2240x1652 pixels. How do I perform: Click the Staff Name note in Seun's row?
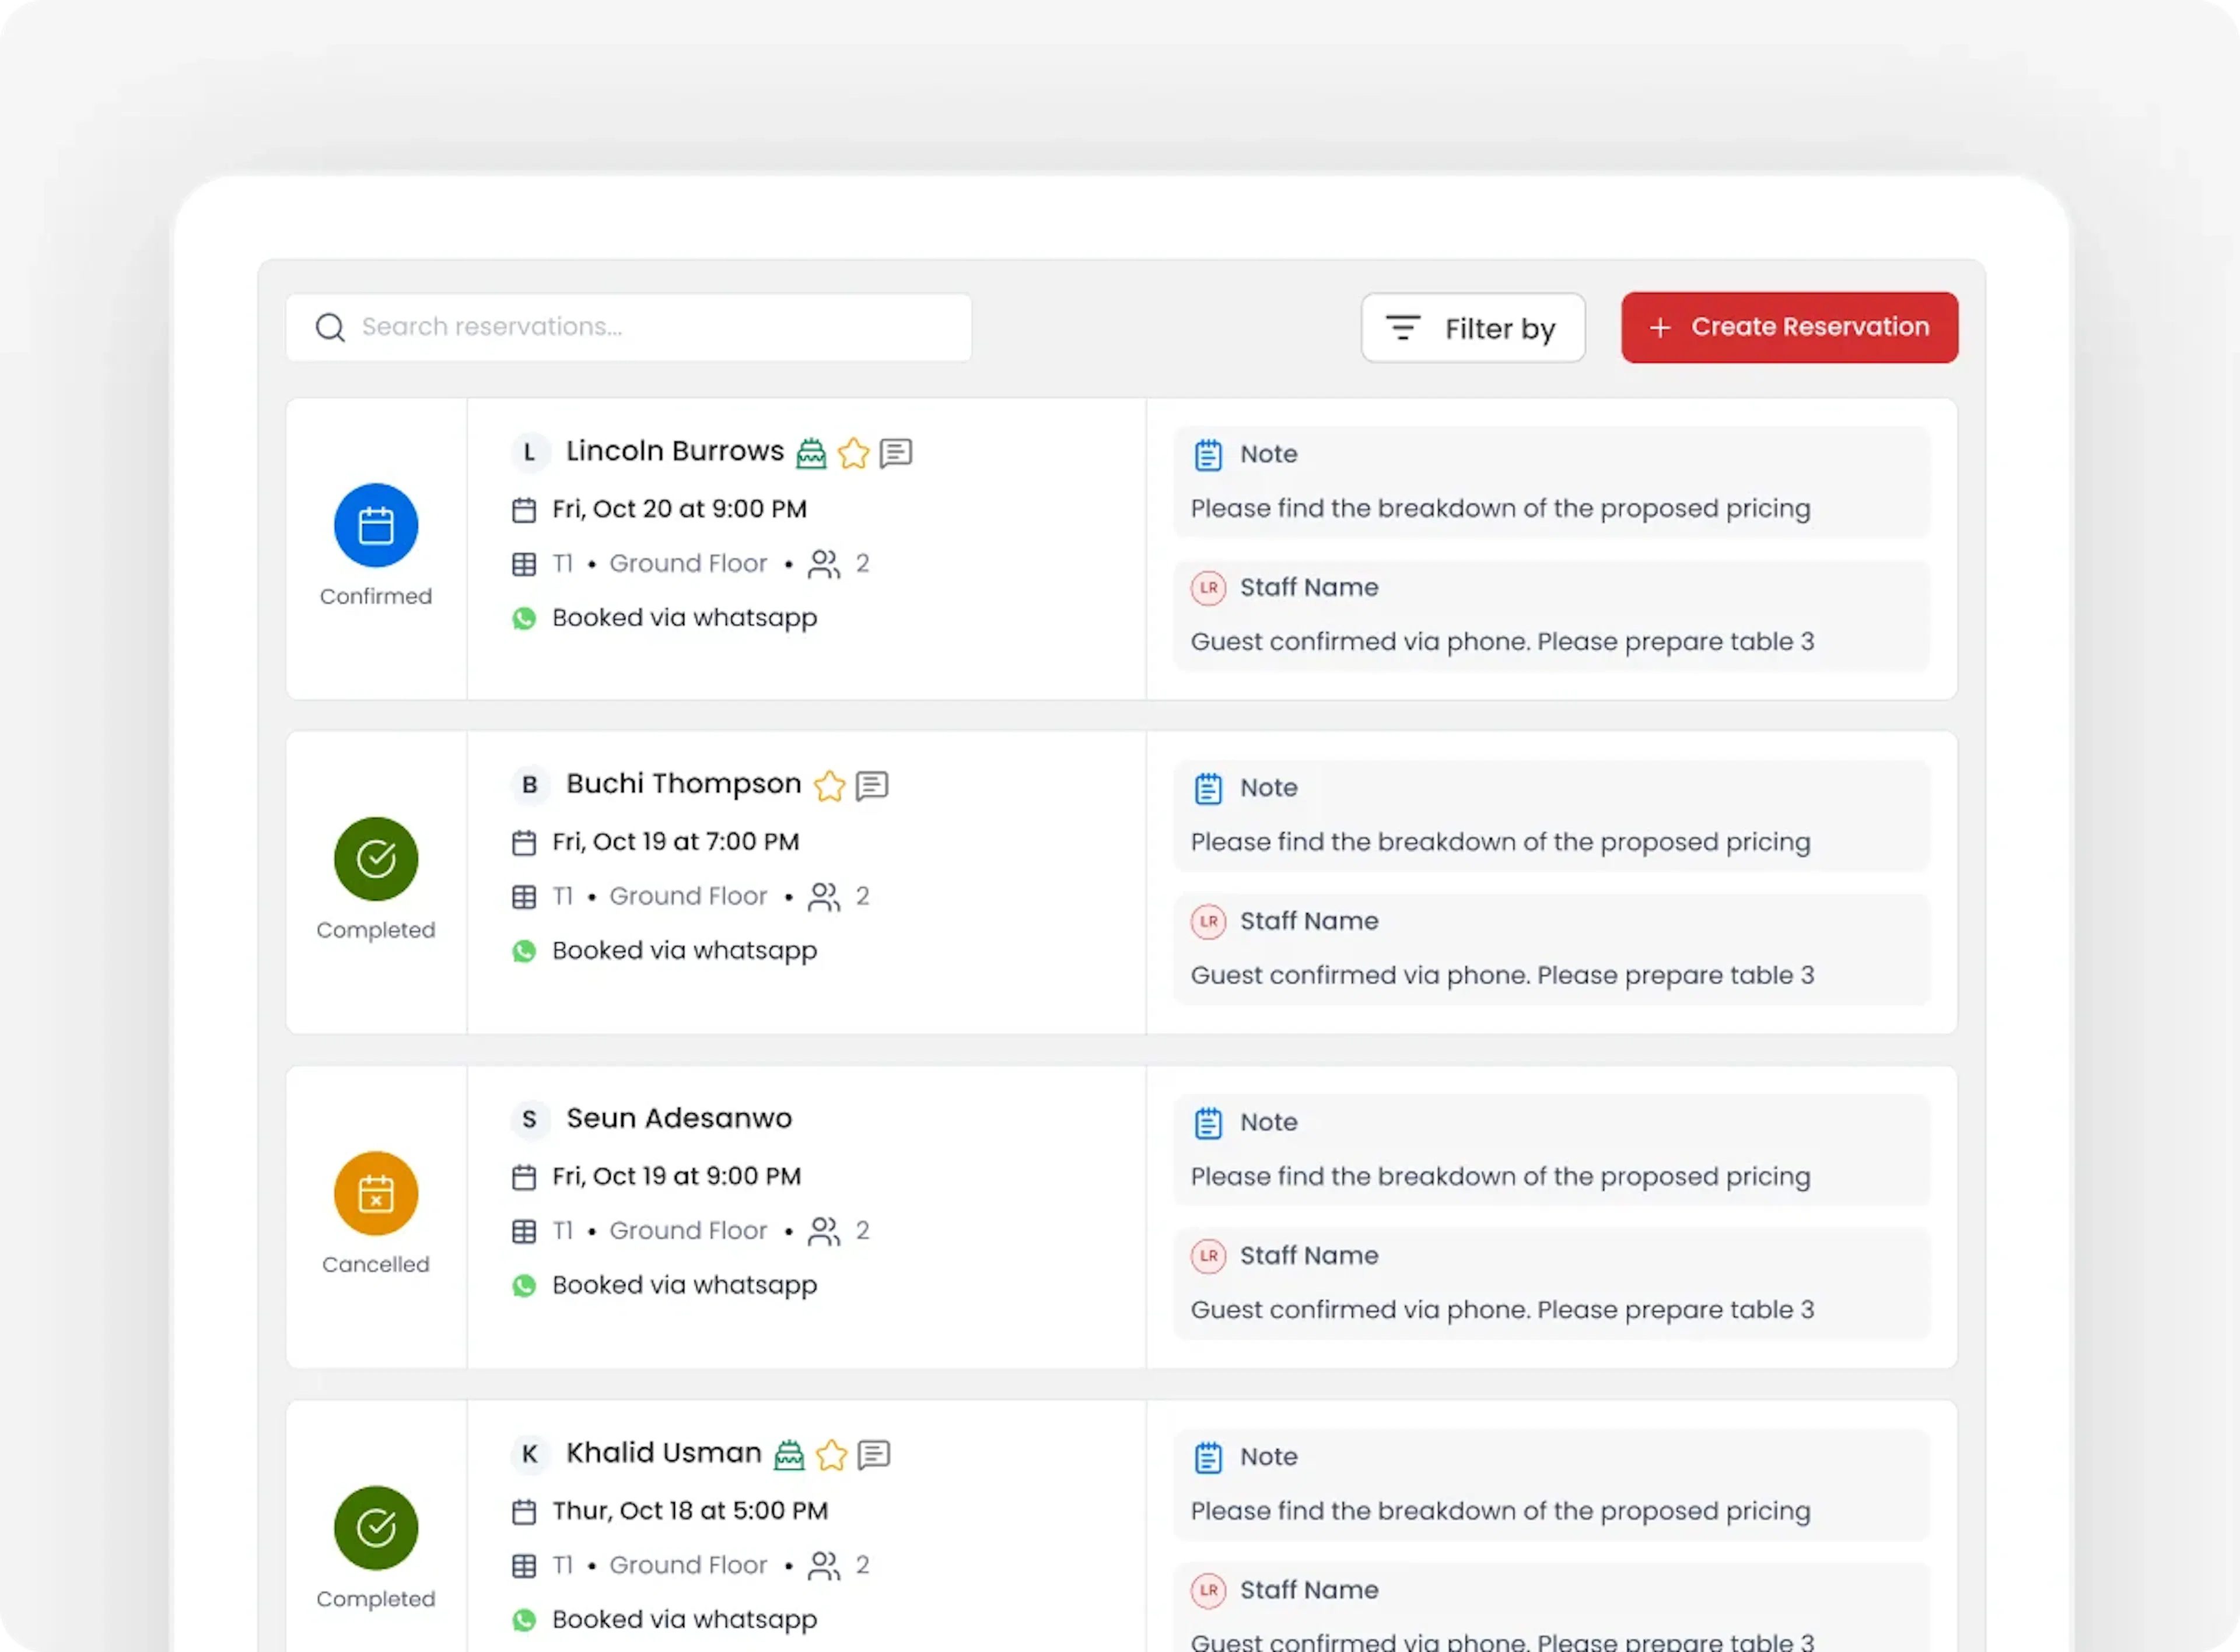[x=1550, y=1284]
